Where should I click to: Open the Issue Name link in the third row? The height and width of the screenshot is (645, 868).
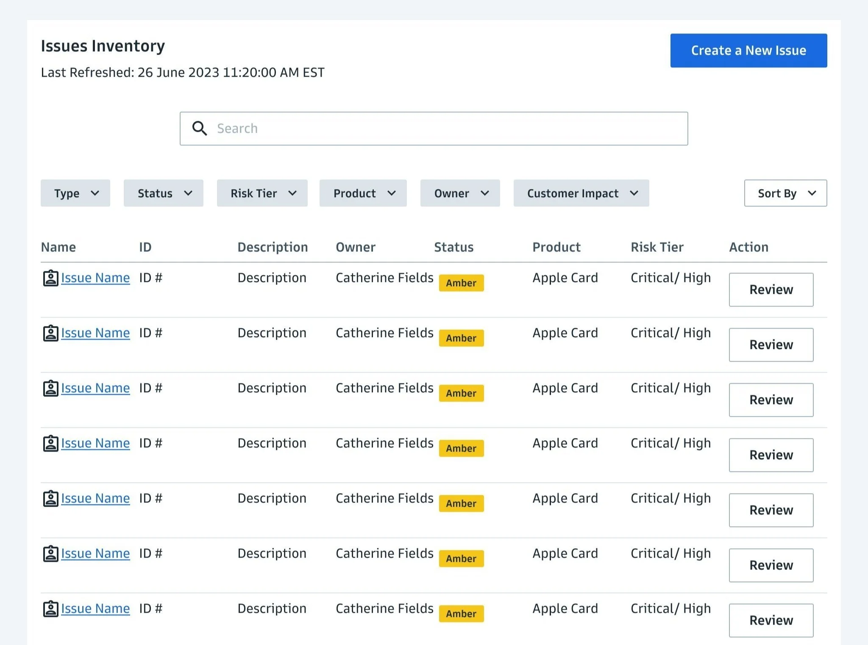point(95,388)
